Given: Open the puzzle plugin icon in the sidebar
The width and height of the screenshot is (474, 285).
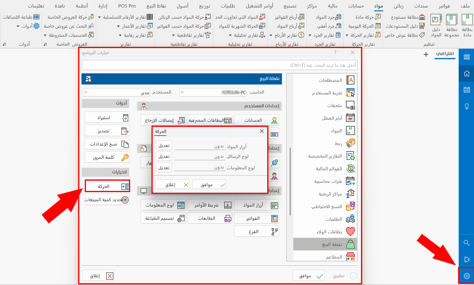Looking at the screenshot, I should (x=466, y=259).
